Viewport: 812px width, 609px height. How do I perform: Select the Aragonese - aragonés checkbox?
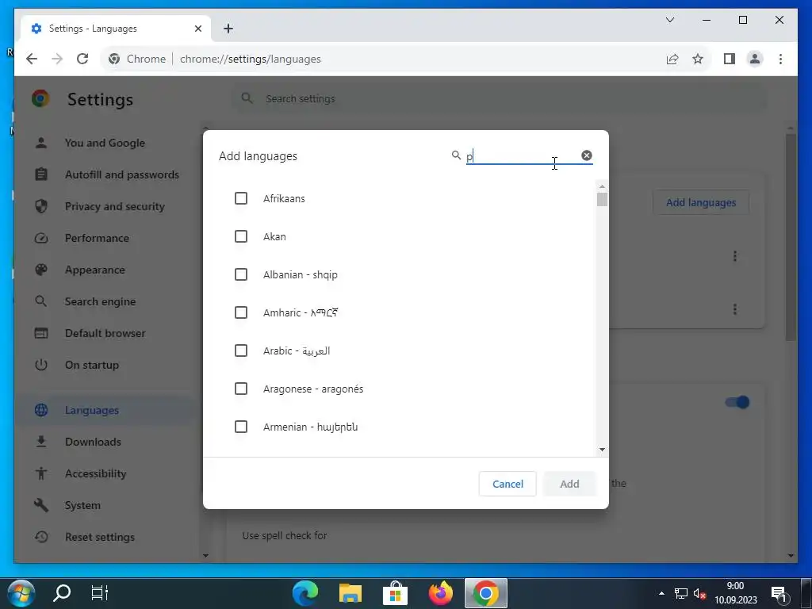pyautogui.click(x=241, y=389)
